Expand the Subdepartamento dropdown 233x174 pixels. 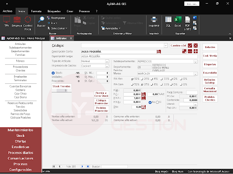pos(196,62)
